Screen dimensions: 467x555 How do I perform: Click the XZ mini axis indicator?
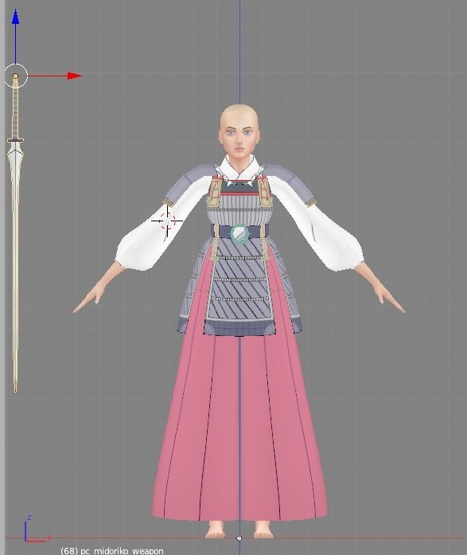click(x=35, y=529)
